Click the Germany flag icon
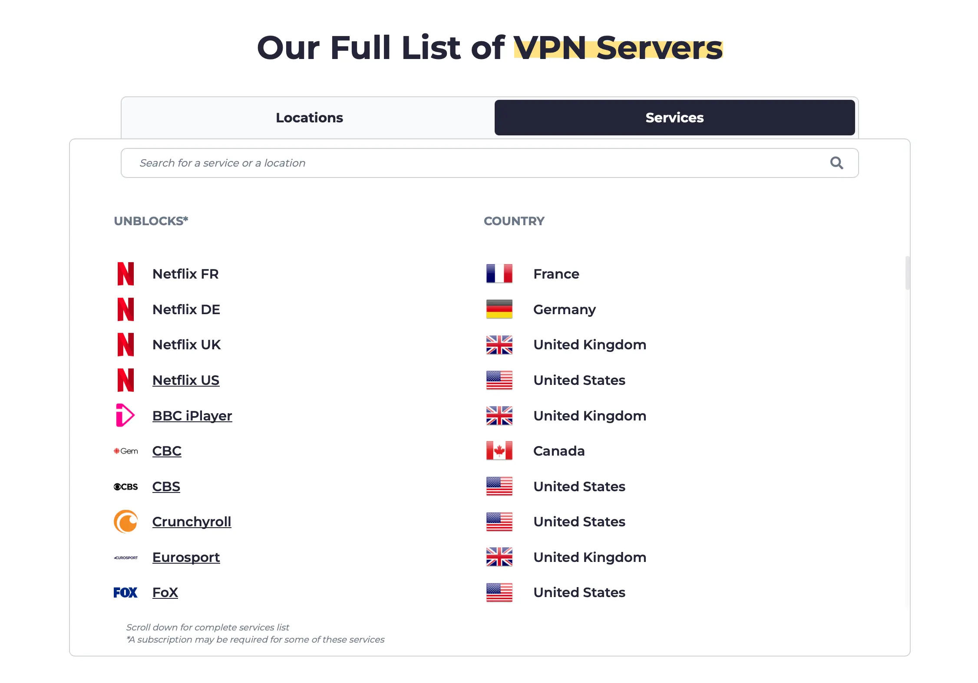 (x=499, y=309)
